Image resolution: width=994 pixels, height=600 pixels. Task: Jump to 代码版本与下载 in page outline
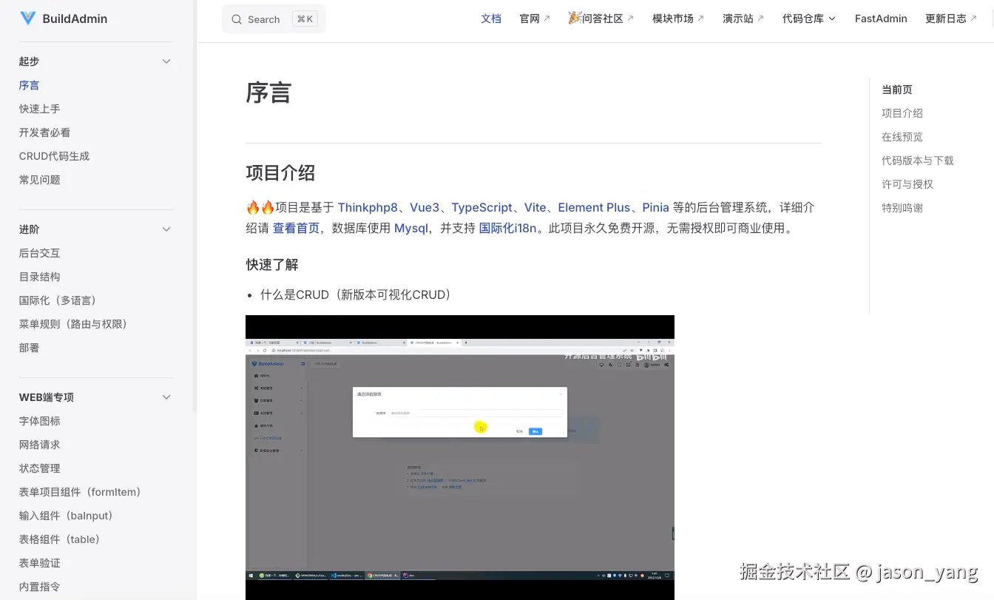point(918,161)
